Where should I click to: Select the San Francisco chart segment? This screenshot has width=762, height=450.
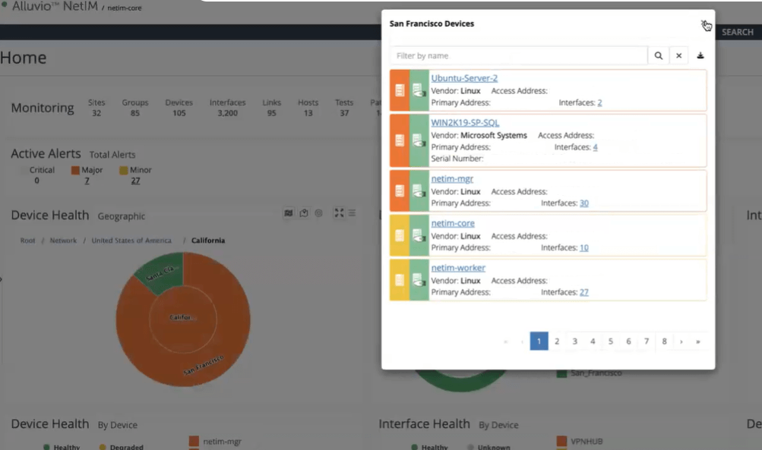(203, 364)
